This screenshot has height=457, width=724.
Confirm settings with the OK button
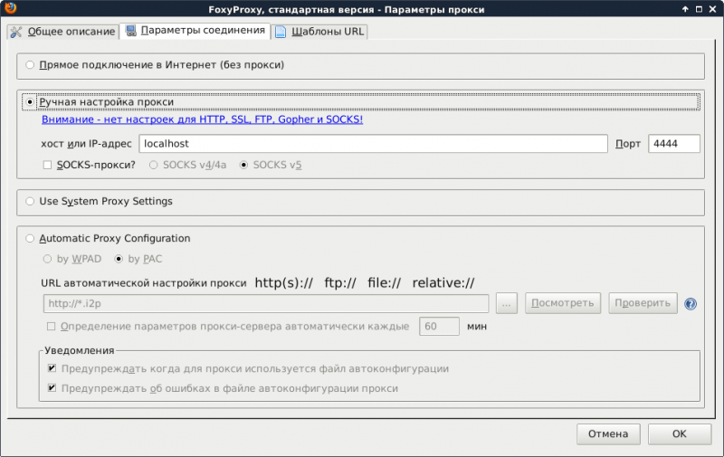679,433
